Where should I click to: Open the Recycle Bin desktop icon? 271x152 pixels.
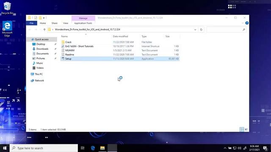(7, 8)
